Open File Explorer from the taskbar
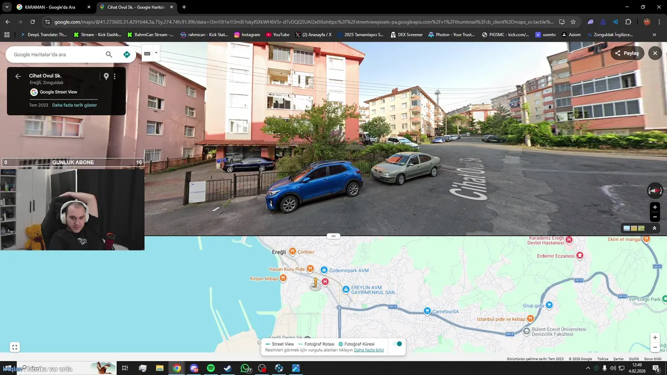 pyautogui.click(x=159, y=368)
